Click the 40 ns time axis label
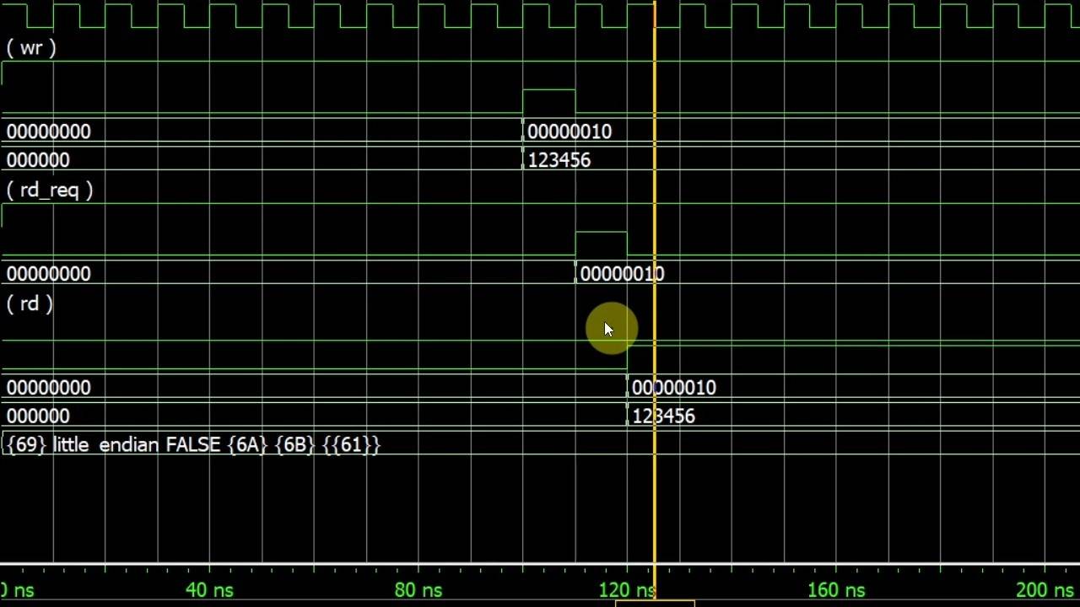Screen dimensions: 1080x607 (x=208, y=590)
